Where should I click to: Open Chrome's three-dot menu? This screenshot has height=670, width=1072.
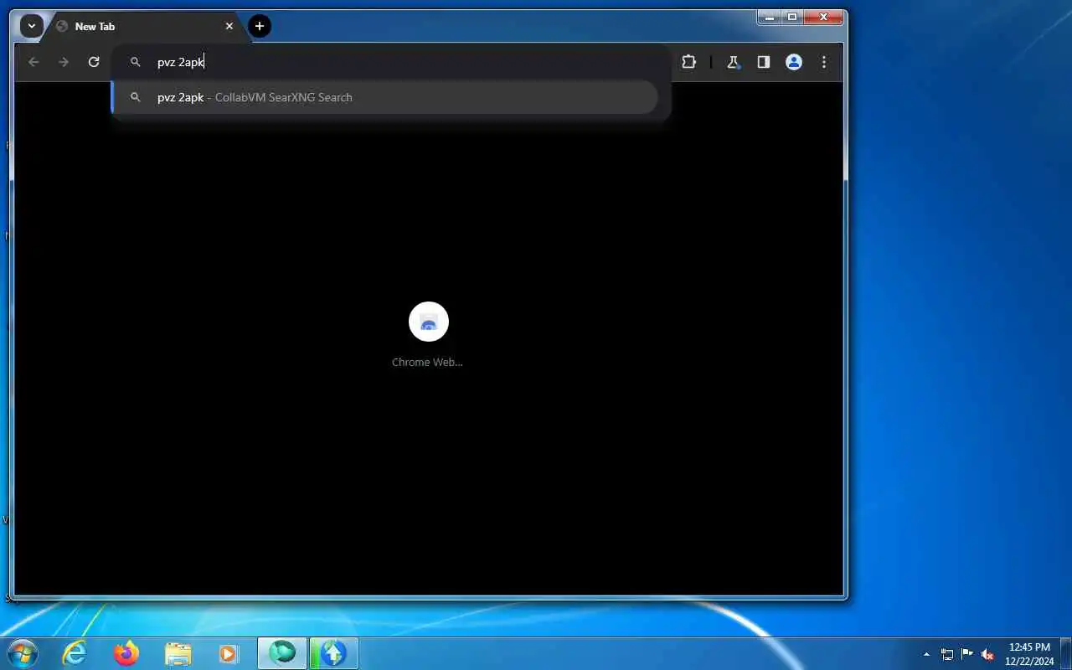(x=824, y=62)
